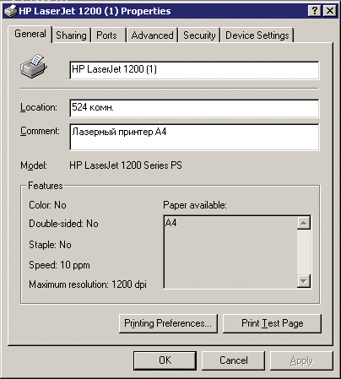Open the Security tab
Viewport: 341px width, 379px height.
click(x=199, y=35)
